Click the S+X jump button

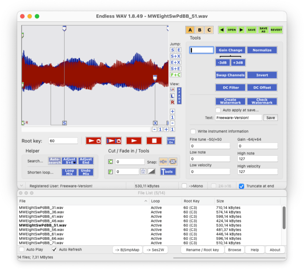175,56
